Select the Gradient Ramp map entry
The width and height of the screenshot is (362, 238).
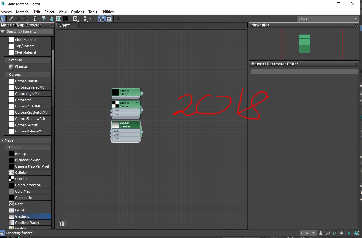click(x=29, y=223)
